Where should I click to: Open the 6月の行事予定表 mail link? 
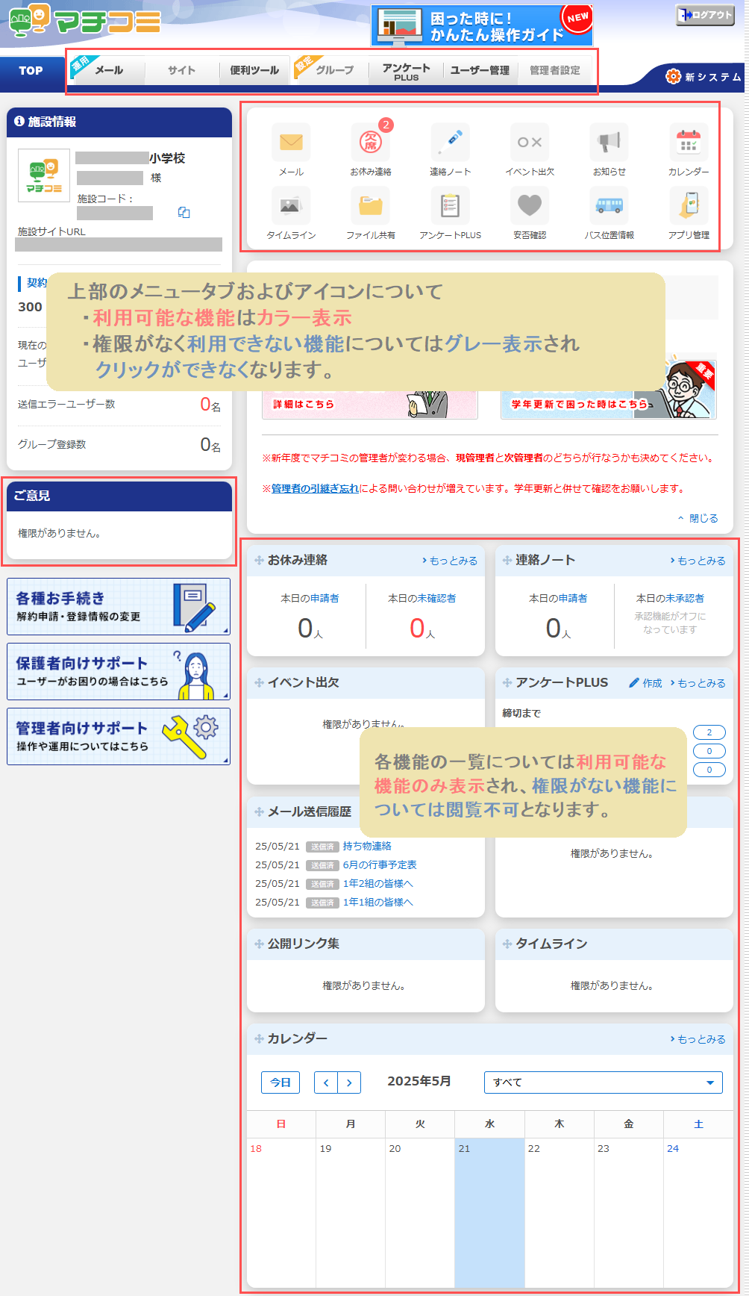tap(380, 864)
